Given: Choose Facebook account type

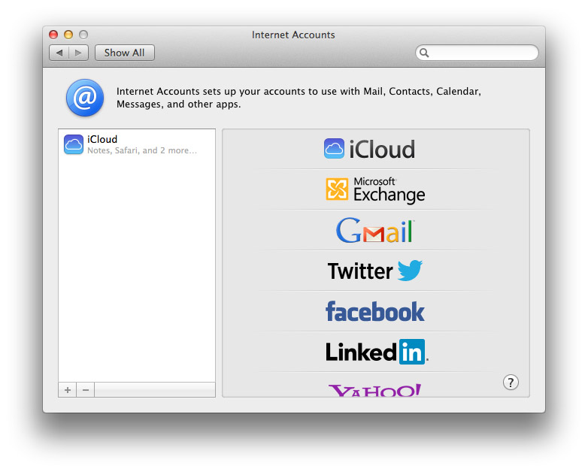Looking at the screenshot, I should pyautogui.click(x=375, y=311).
